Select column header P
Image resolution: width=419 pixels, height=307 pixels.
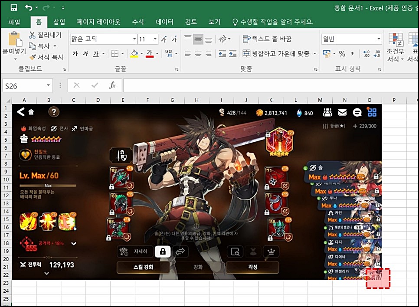pyautogui.click(x=394, y=100)
